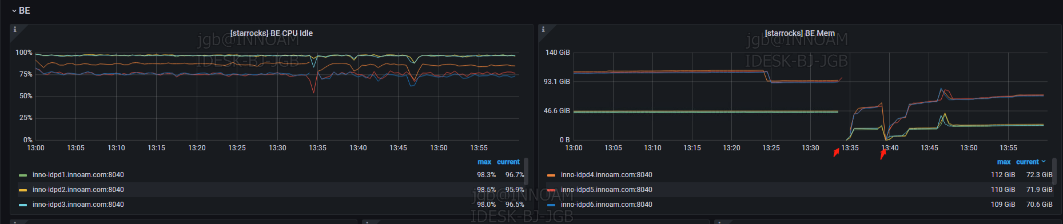
Task: Select inno-idpd5.innoam.com:8040 legend entry
Action: click(607, 190)
